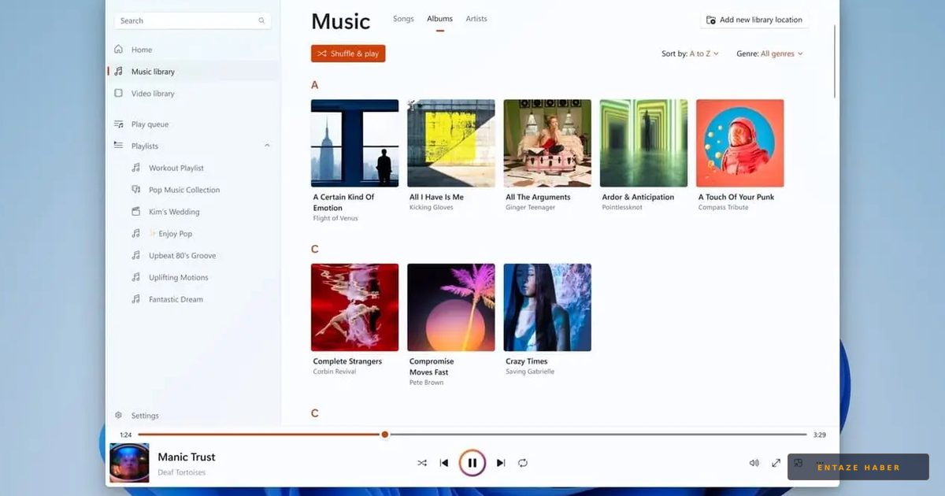The height and width of the screenshot is (496, 945).
Task: Click Deaf Tortoises artist in player
Action: pos(182,472)
